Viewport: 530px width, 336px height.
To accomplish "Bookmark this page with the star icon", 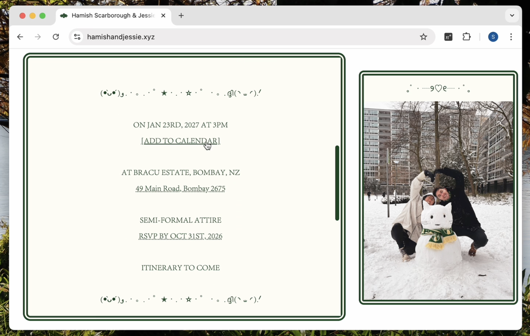I will pos(424,37).
